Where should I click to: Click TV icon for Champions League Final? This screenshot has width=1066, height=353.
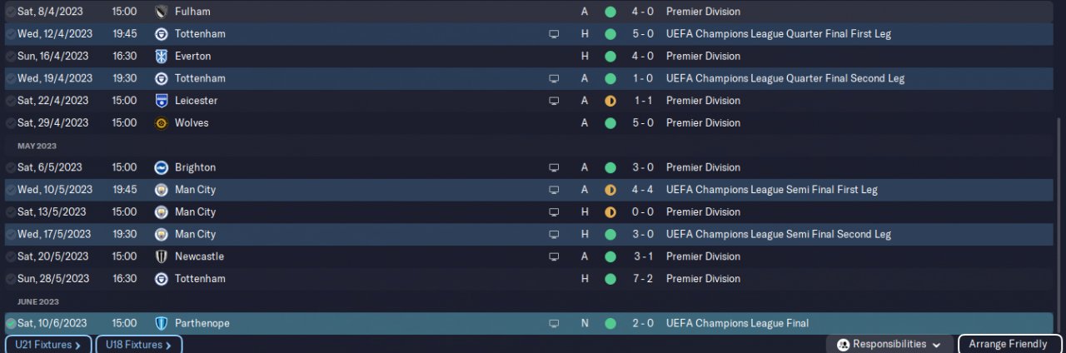point(554,323)
